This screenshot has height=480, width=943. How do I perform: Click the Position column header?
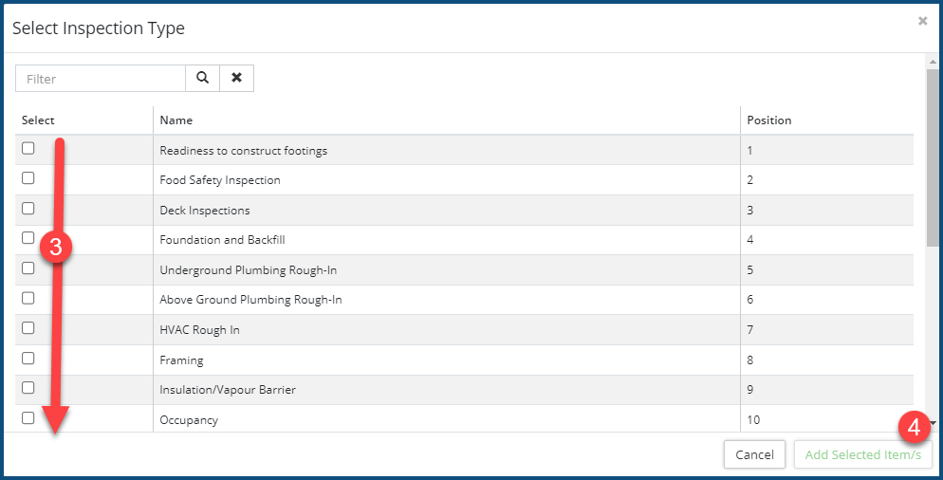tap(768, 120)
